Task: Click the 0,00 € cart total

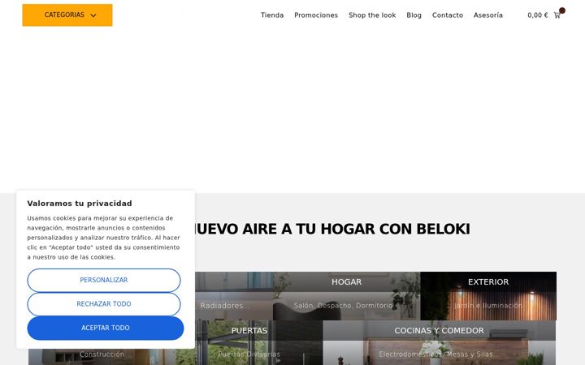Action: coord(538,15)
